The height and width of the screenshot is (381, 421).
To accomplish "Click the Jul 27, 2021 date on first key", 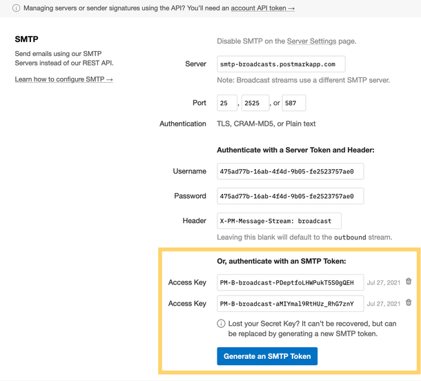I will [x=384, y=282].
